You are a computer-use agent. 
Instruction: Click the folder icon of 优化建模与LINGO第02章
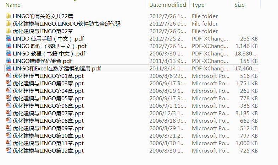[9, 31]
